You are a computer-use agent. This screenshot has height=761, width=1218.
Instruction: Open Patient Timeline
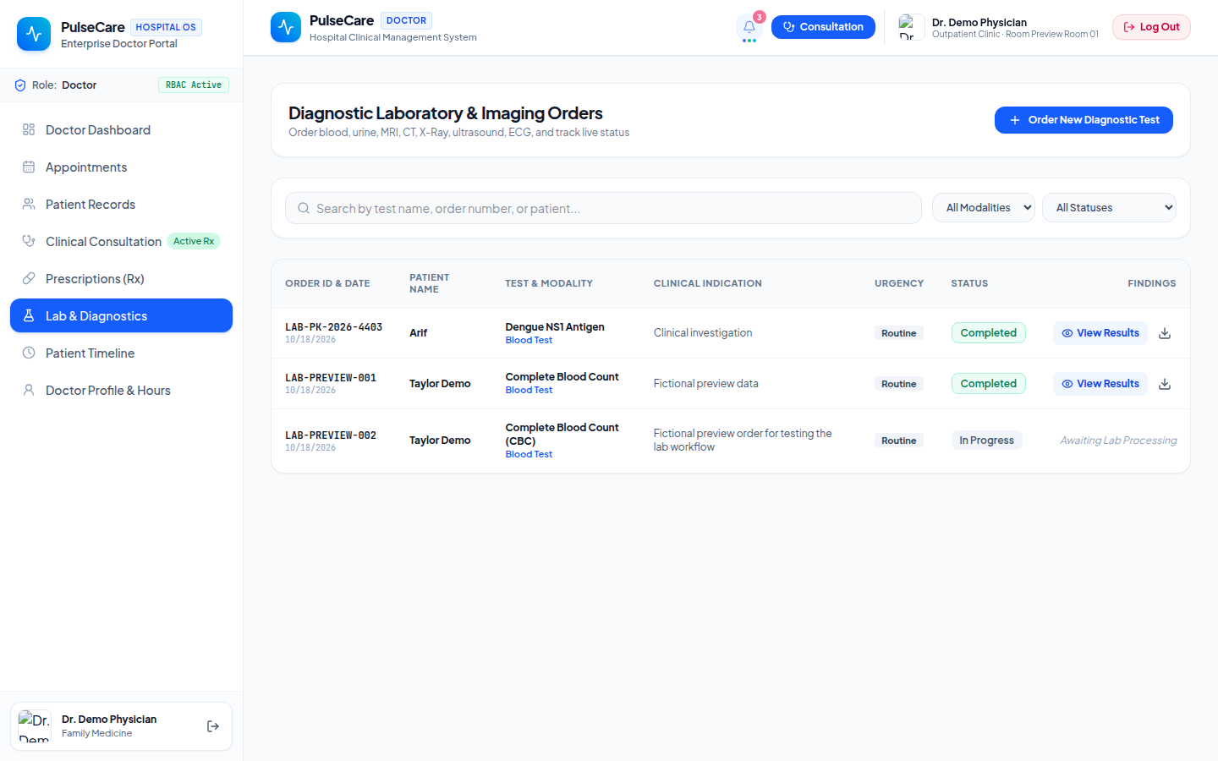(121, 353)
